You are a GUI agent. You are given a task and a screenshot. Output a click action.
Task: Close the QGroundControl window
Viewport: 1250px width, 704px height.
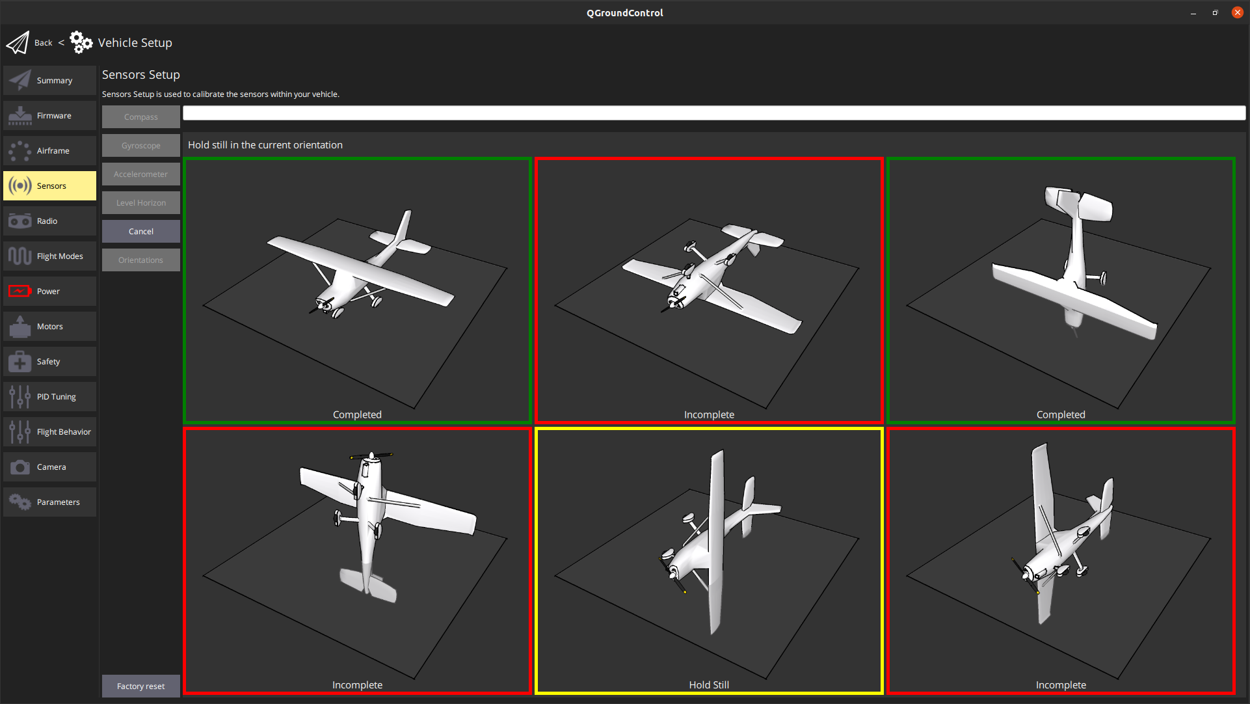tap(1237, 12)
